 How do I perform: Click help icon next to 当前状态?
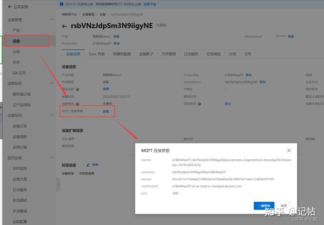tap(78, 104)
